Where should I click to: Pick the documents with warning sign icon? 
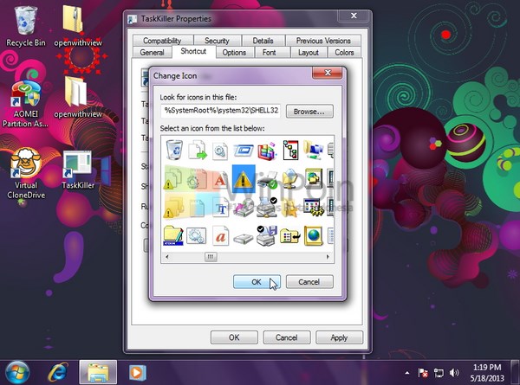(x=173, y=179)
